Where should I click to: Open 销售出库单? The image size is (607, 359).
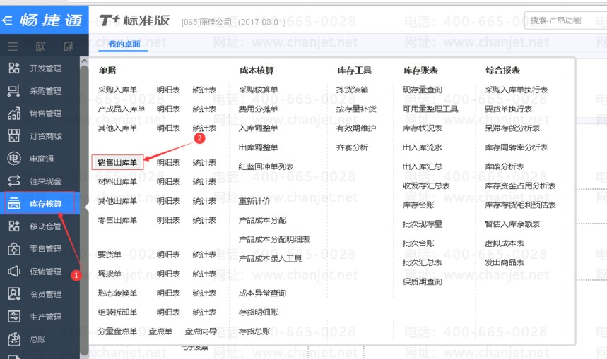tap(117, 162)
